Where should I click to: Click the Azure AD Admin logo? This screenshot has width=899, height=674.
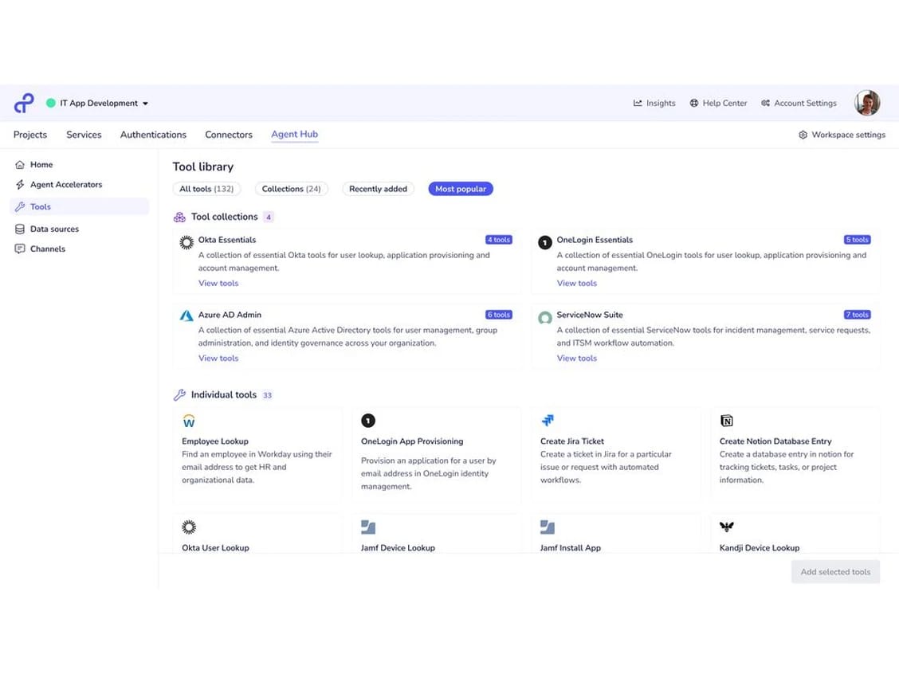(186, 315)
